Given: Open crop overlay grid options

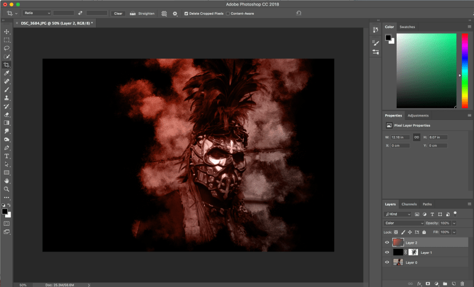Looking at the screenshot, I should pos(164,13).
